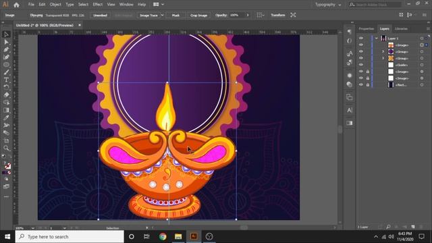Viewport: 432px width, 243px height.
Task: Open Chrome from the taskbar
Action: tap(163, 236)
